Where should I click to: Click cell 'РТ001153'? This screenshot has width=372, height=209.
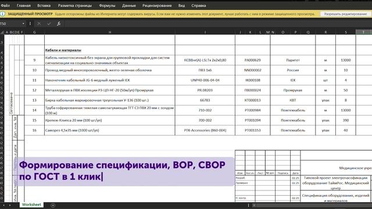click(252, 130)
